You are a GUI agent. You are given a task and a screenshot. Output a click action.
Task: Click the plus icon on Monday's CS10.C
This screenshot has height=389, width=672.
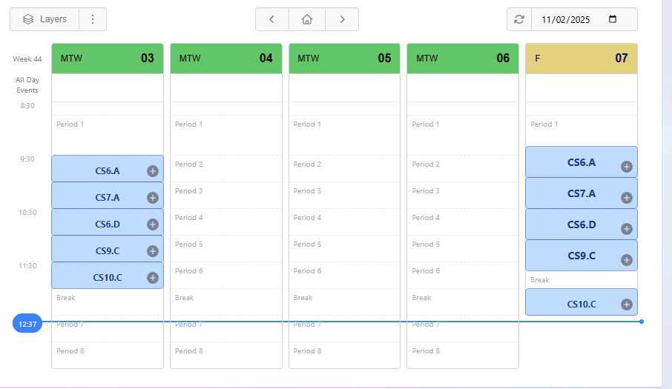click(153, 278)
